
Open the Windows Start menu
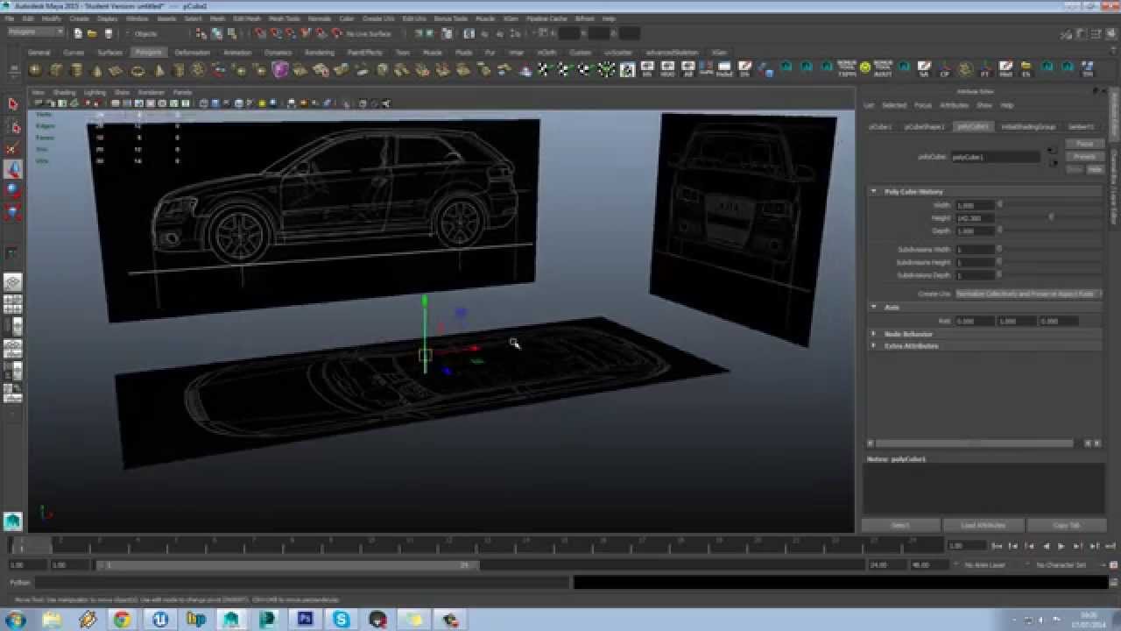15,620
